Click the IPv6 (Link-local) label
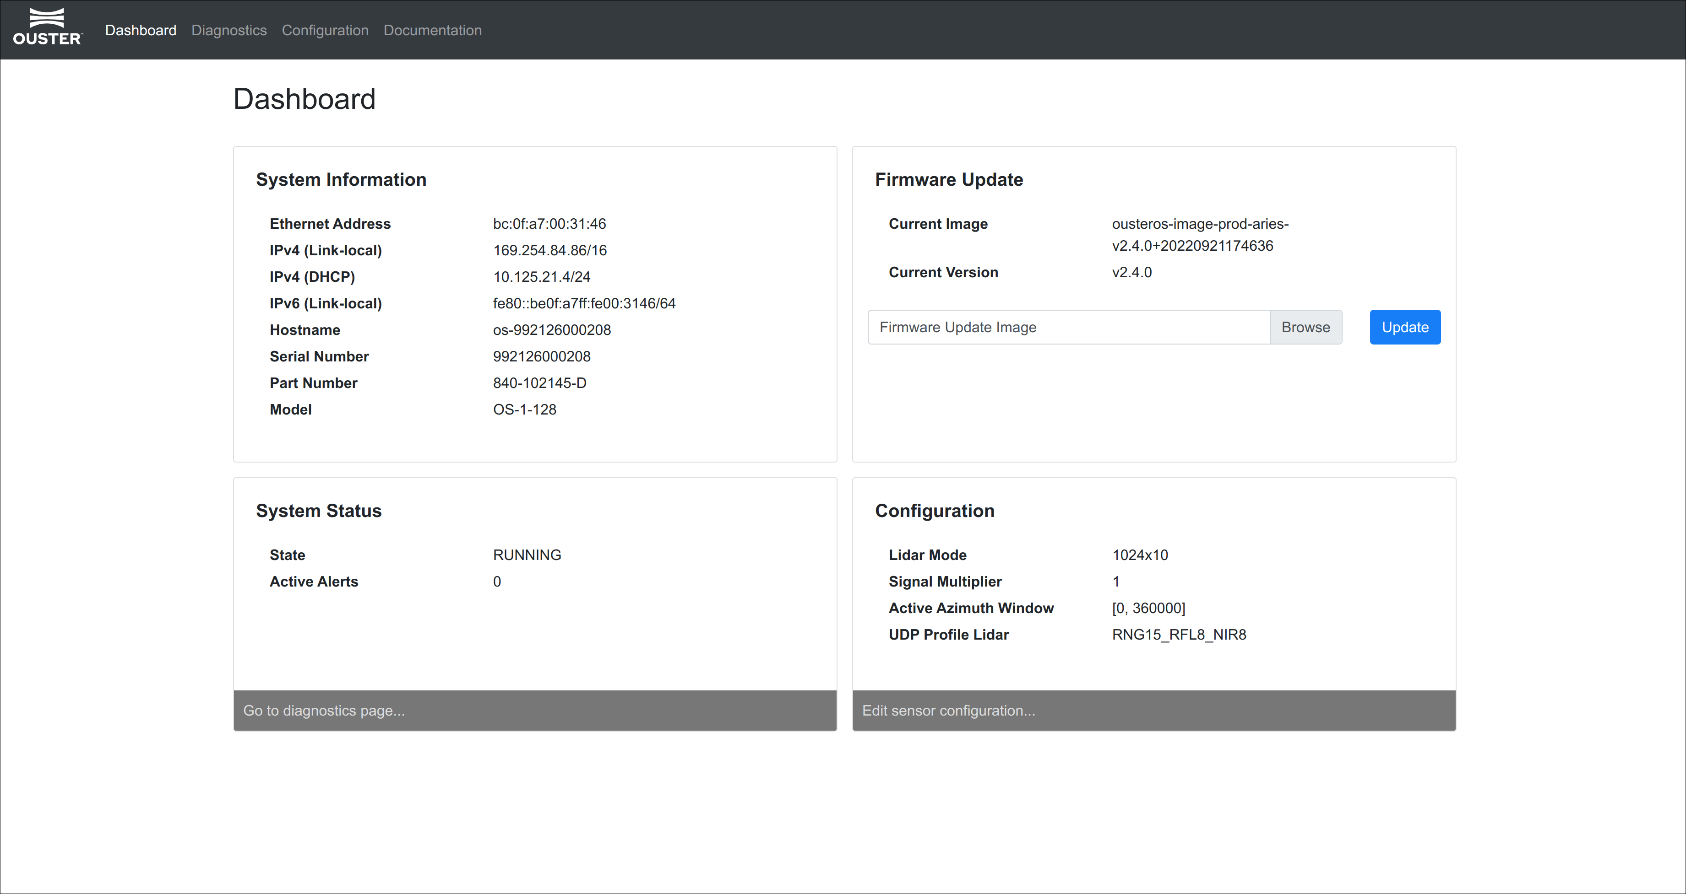The width and height of the screenshot is (1686, 894). [325, 303]
